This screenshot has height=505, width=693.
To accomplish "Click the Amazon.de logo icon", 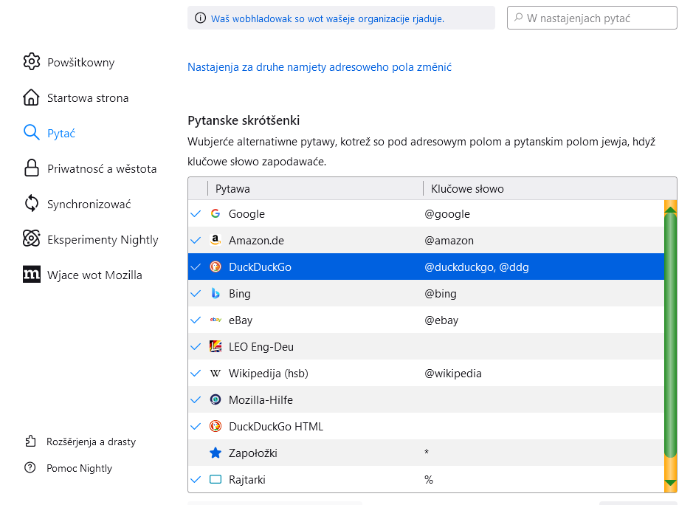I will coord(216,241).
